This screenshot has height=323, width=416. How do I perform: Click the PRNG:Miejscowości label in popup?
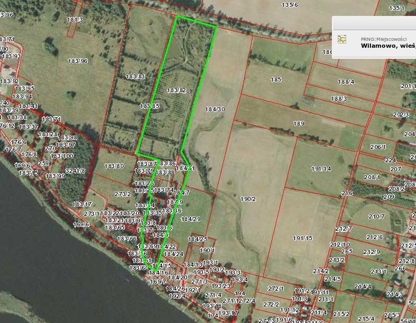(x=383, y=39)
